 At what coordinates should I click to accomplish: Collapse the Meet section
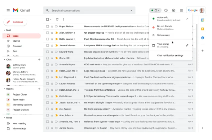(x=4, y=118)
